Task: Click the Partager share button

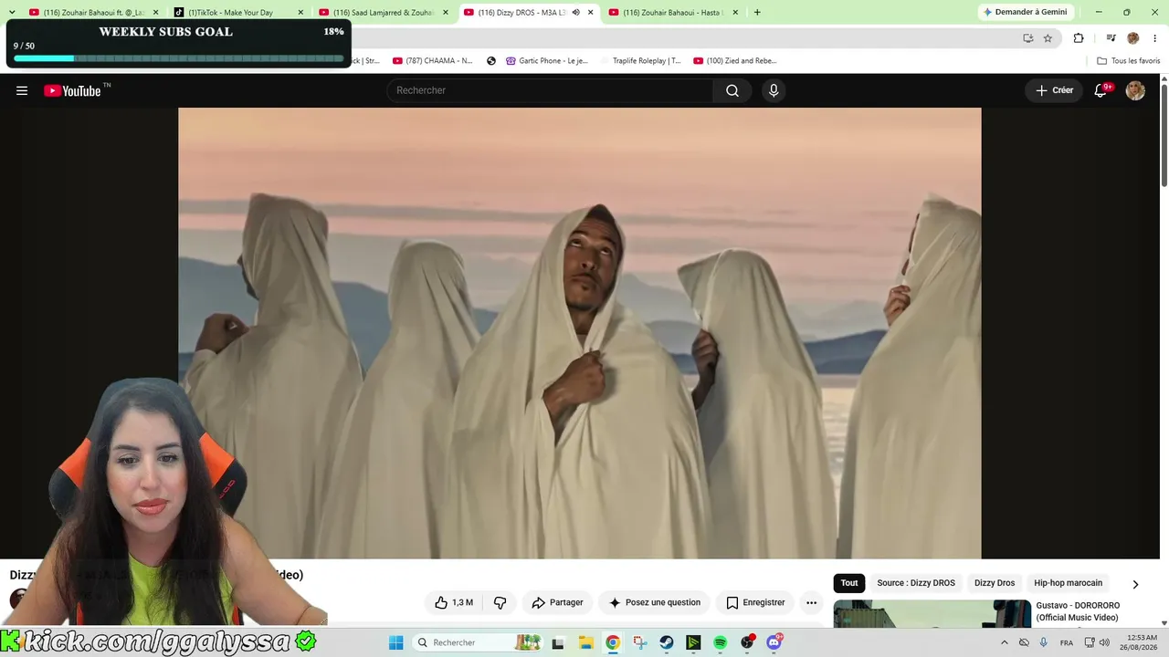Action: point(557,602)
